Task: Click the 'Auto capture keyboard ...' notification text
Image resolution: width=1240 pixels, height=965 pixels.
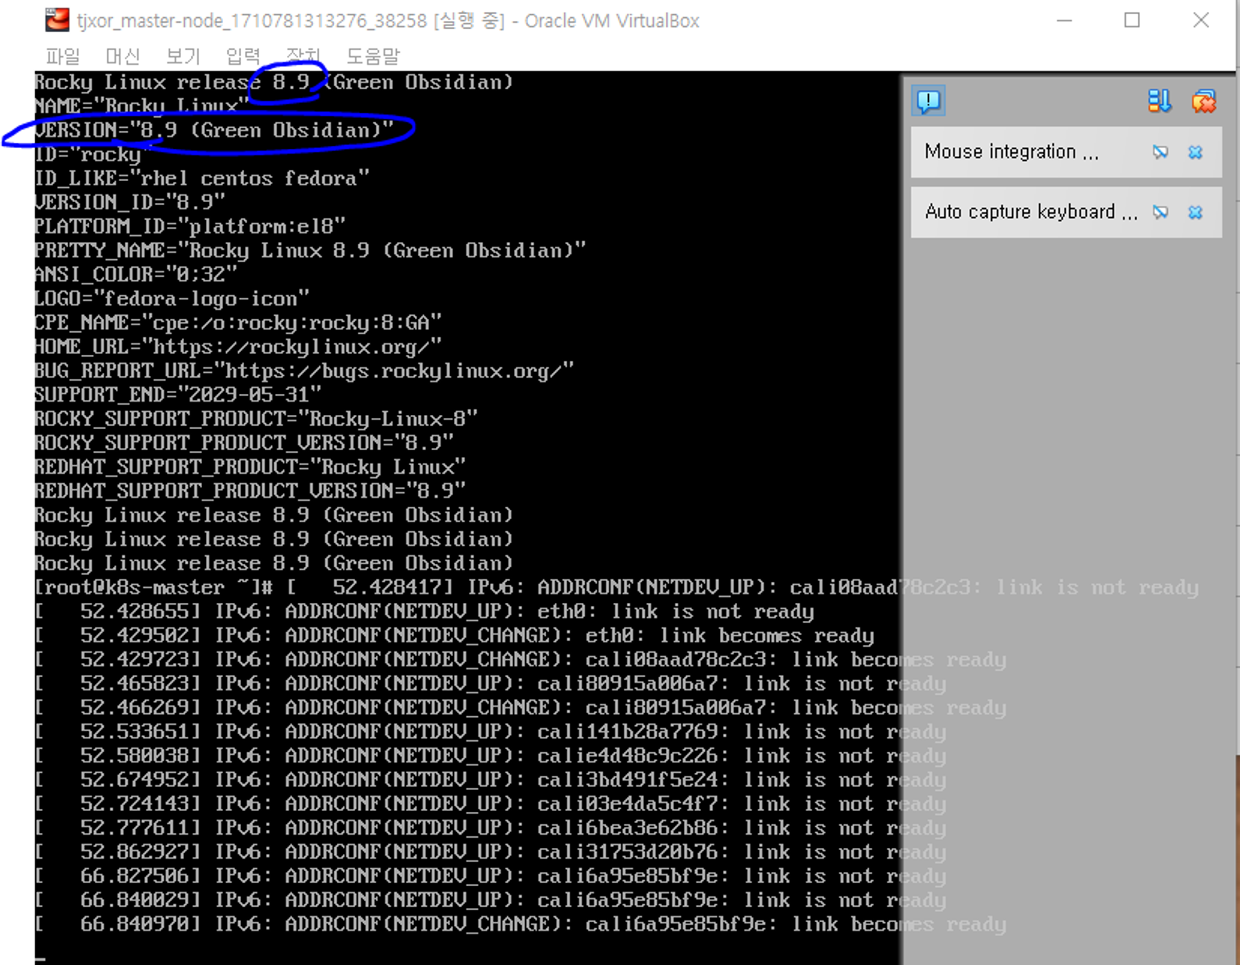Action: pos(1031,212)
